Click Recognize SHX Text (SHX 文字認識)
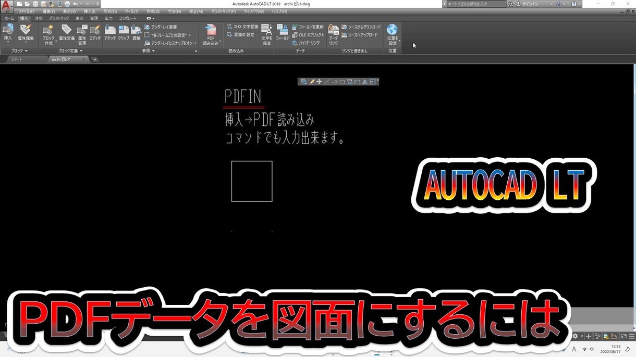Screen dimensions: 636x357 [x=242, y=27]
